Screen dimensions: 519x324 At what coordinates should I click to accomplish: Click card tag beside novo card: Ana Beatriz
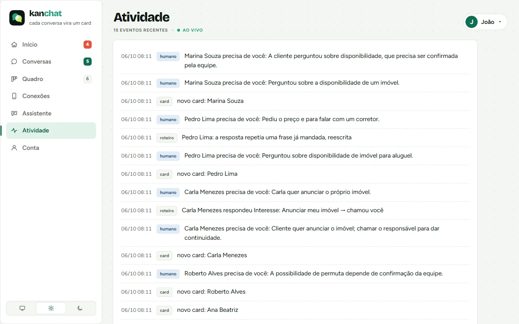pos(164,310)
